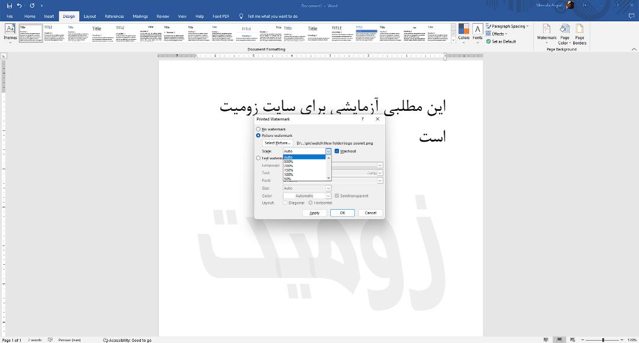Click the Scale list scroll down arrow
The image size is (639, 343).
point(328,178)
